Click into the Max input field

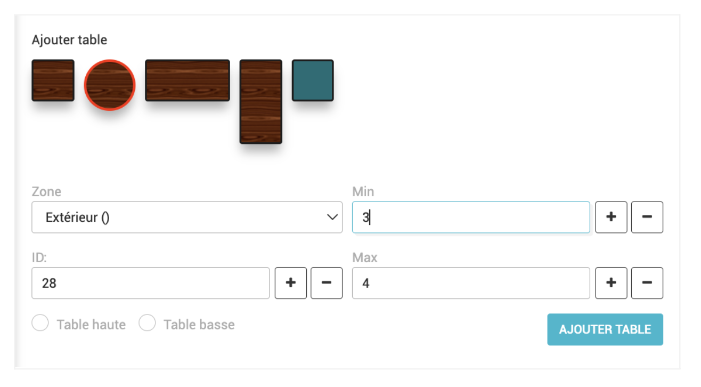[471, 283]
